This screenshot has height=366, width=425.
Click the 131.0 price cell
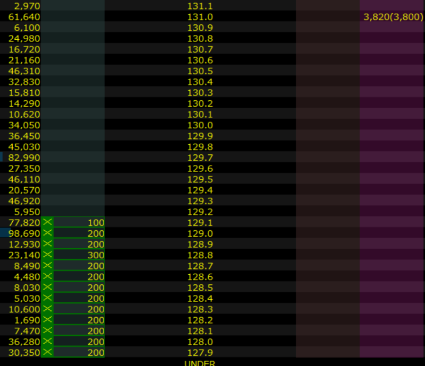[x=200, y=17]
